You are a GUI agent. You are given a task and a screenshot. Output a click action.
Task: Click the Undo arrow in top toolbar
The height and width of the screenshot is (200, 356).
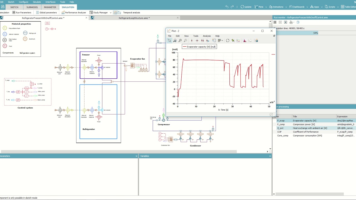(x=227, y=7)
